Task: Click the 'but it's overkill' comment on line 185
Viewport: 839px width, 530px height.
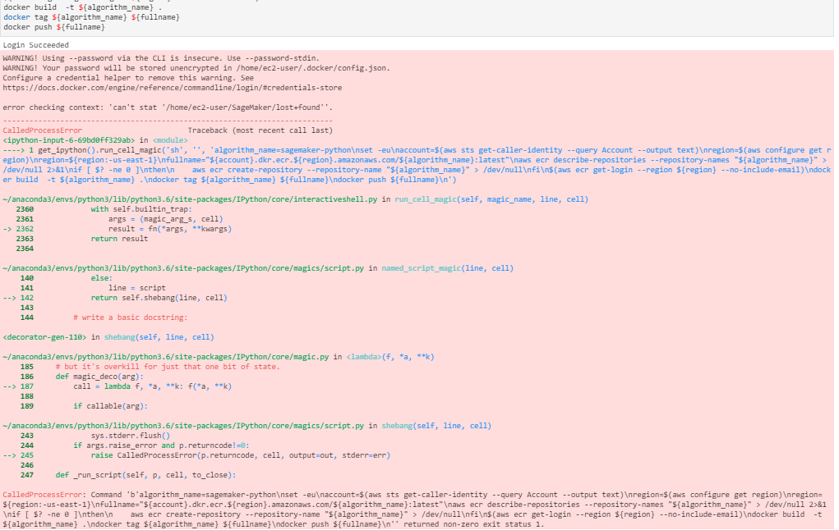Action: (168, 367)
